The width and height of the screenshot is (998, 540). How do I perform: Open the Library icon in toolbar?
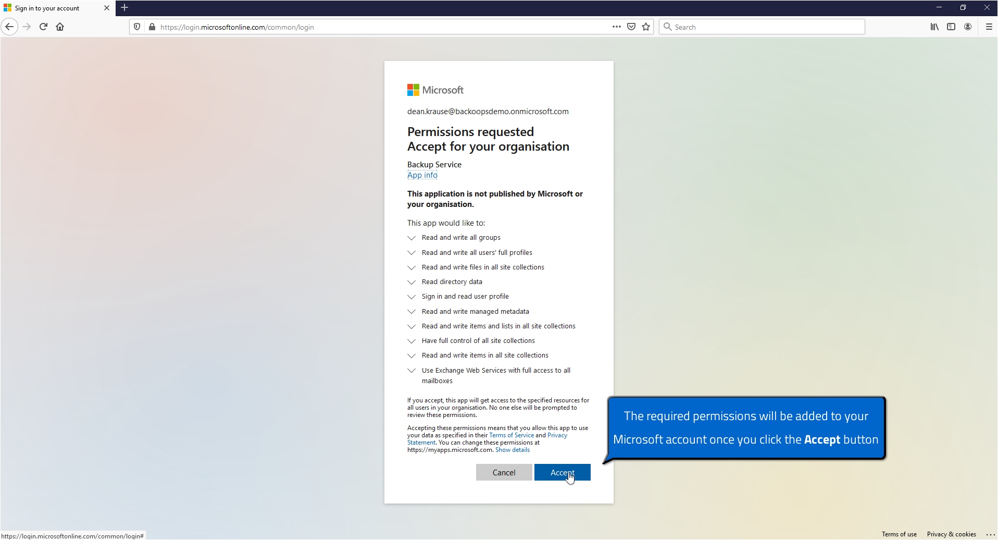(x=934, y=27)
